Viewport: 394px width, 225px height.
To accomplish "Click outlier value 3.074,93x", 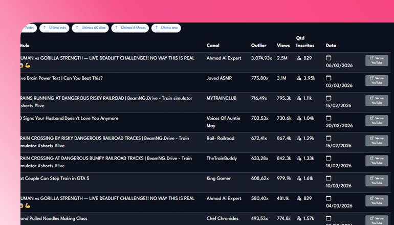I will 261,58.
